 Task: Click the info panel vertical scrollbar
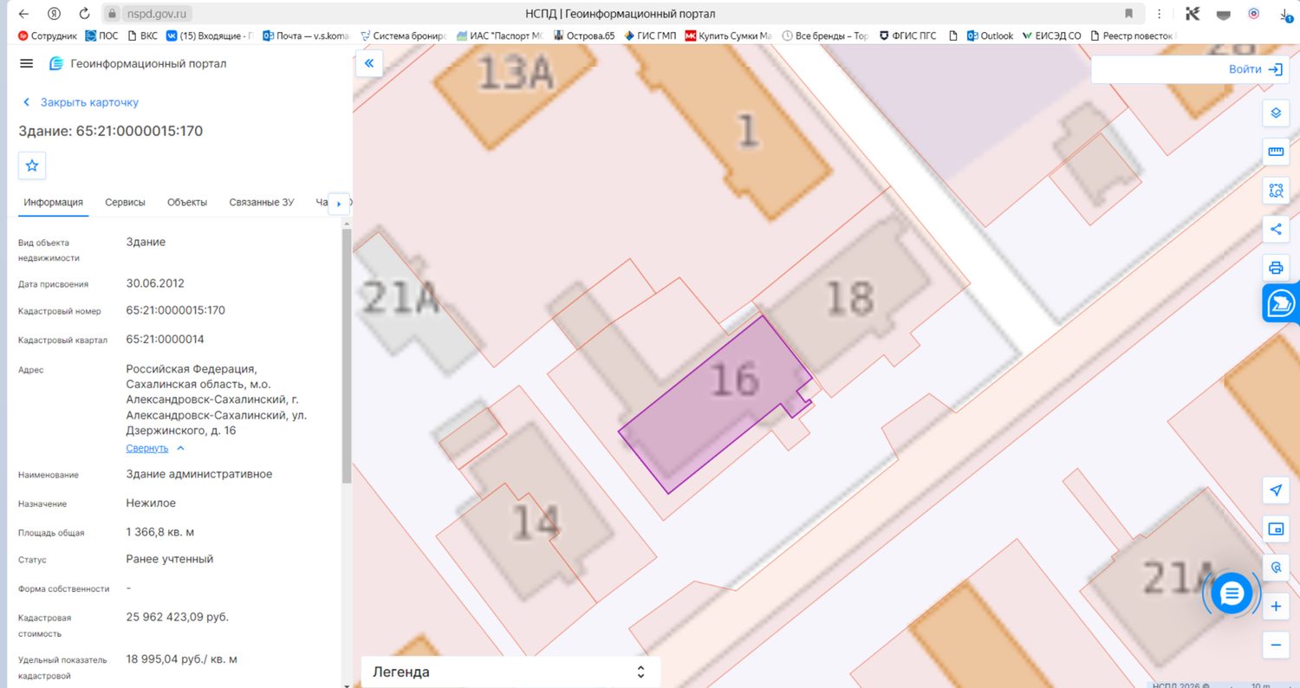pos(347,355)
